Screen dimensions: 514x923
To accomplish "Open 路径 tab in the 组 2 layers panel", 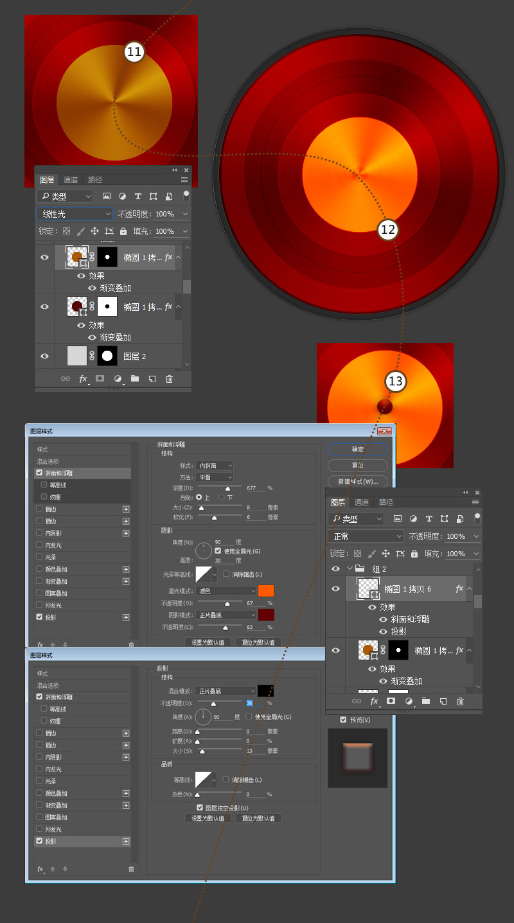I will coord(386,502).
